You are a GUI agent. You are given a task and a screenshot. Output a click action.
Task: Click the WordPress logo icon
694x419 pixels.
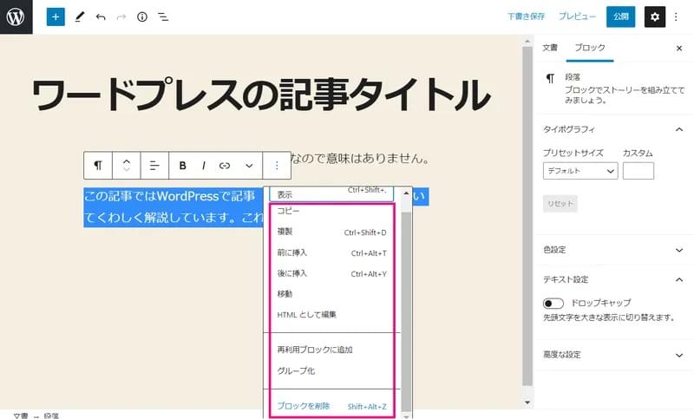(16, 16)
